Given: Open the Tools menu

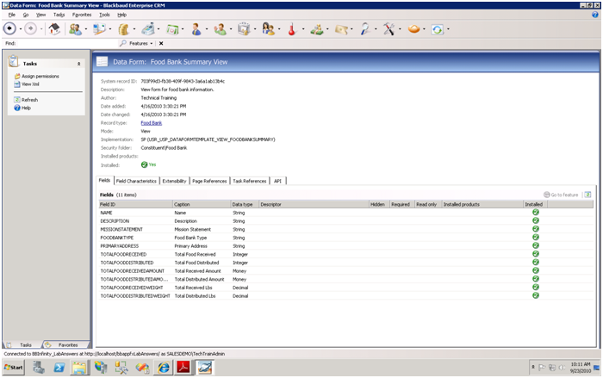Looking at the screenshot, I should point(104,15).
